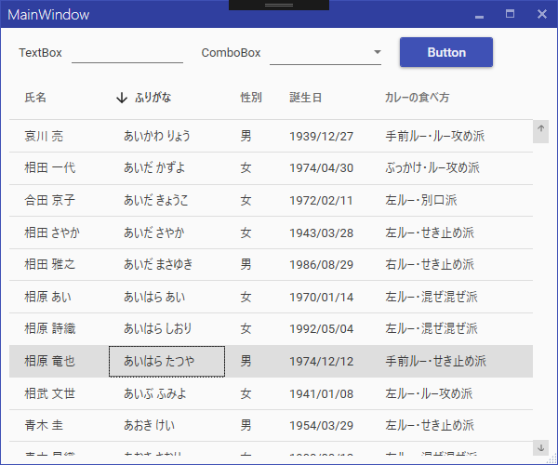The width and height of the screenshot is (558, 465).
Task: Select birthdate cell 1943/03/28
Action: pyautogui.click(x=322, y=232)
